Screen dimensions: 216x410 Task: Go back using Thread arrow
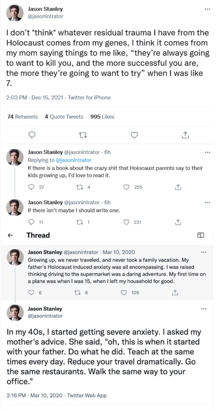[x=10, y=235]
